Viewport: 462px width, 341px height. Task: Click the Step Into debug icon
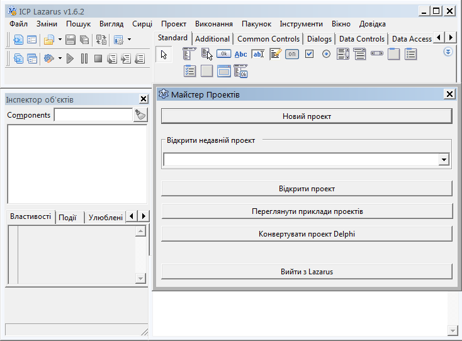[x=112, y=59]
